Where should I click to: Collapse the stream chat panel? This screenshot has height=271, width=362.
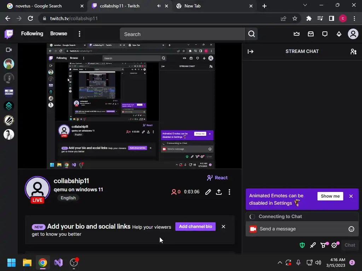[x=251, y=52]
